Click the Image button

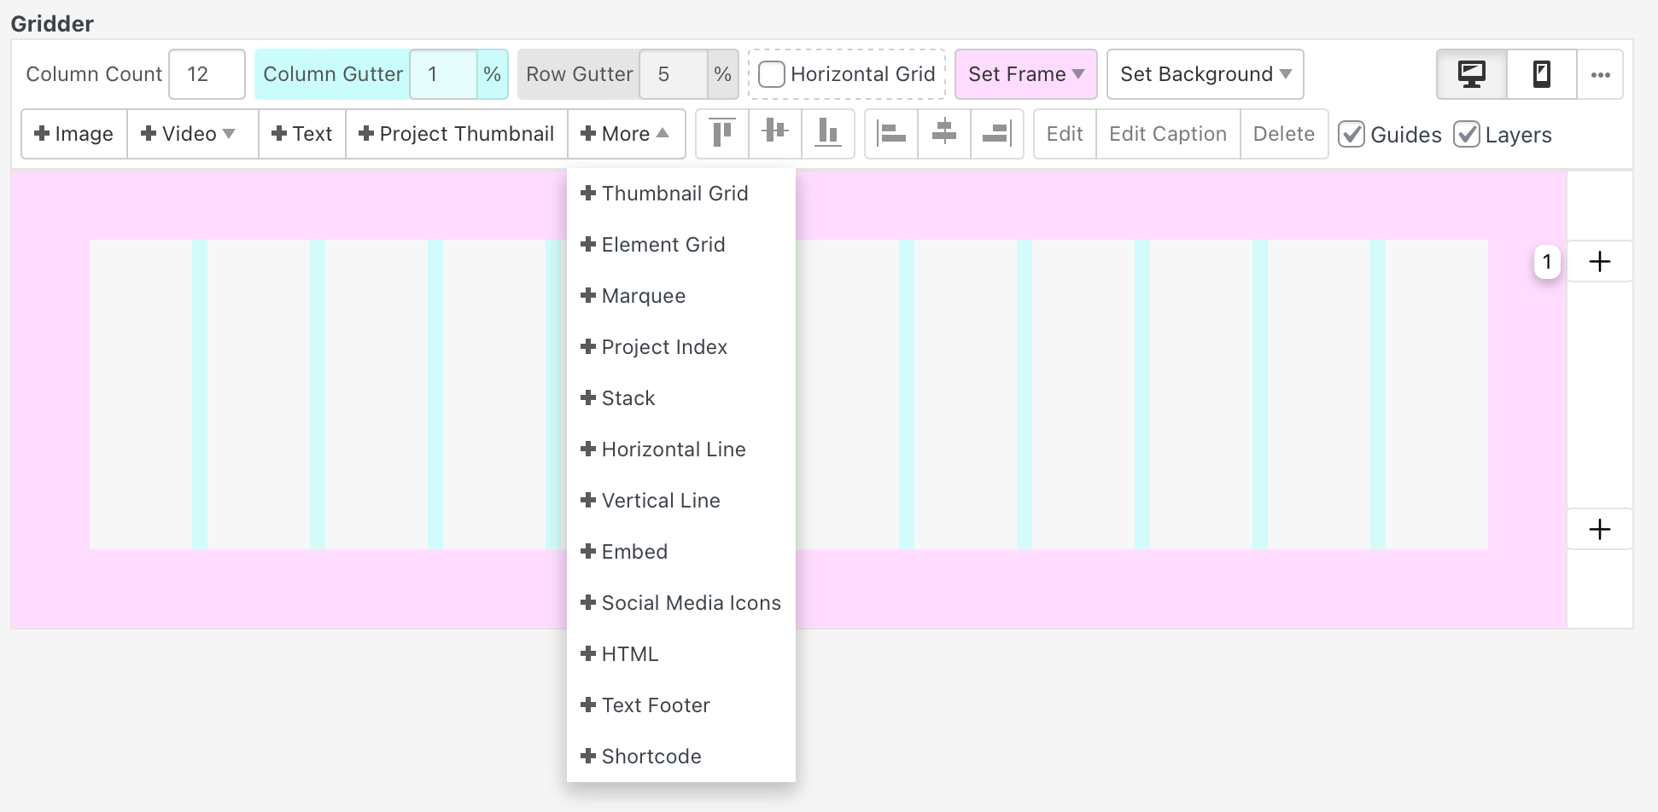point(74,134)
